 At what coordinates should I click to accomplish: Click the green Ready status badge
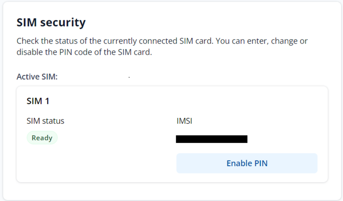(x=42, y=138)
